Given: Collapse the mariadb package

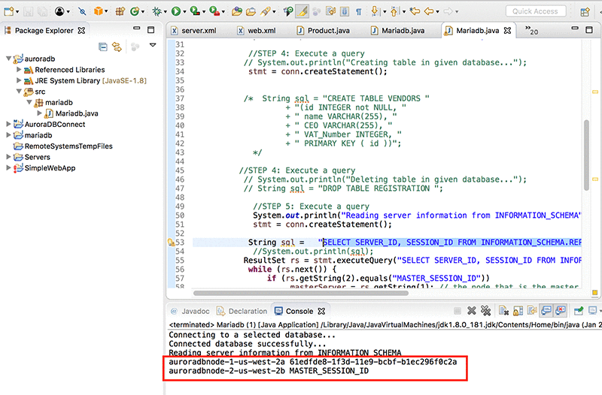Looking at the screenshot, I should pyautogui.click(x=29, y=102).
